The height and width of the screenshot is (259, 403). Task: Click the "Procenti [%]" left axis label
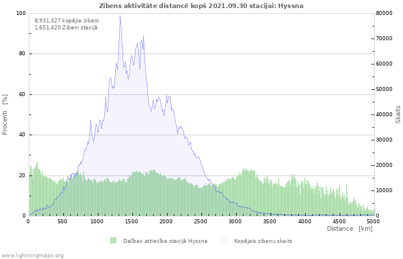tap(5, 115)
